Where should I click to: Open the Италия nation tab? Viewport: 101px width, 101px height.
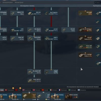click(53, 90)
